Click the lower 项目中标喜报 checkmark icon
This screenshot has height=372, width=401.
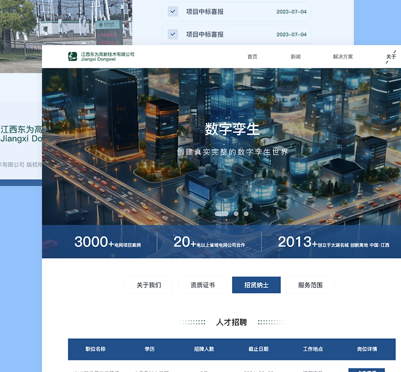click(x=173, y=34)
